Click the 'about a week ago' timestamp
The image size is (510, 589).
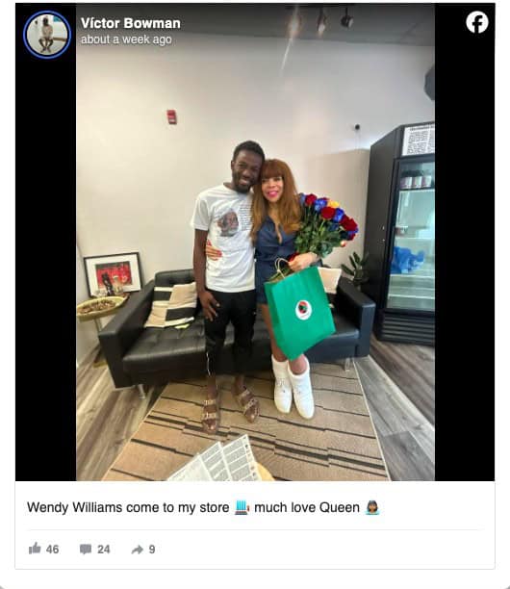[126, 39]
